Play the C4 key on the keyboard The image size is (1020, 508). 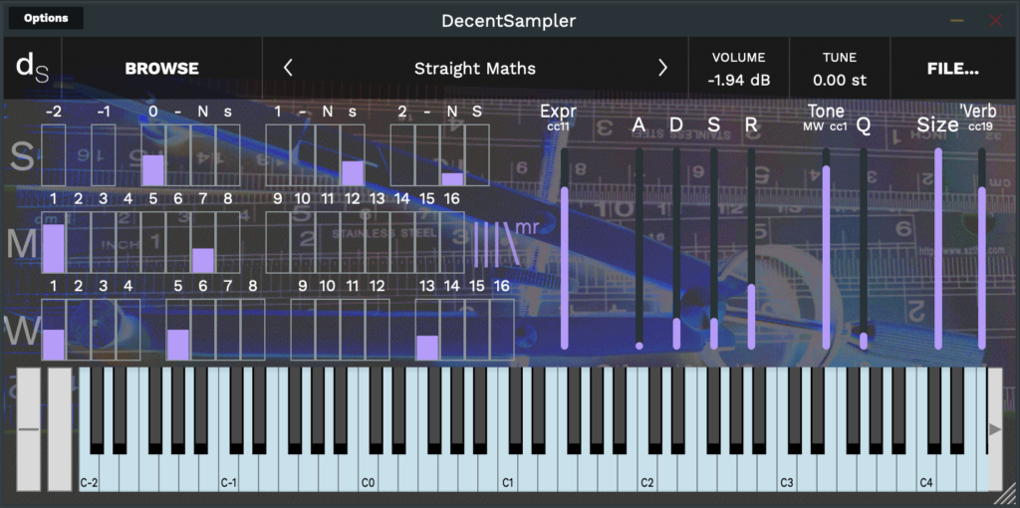(927, 475)
